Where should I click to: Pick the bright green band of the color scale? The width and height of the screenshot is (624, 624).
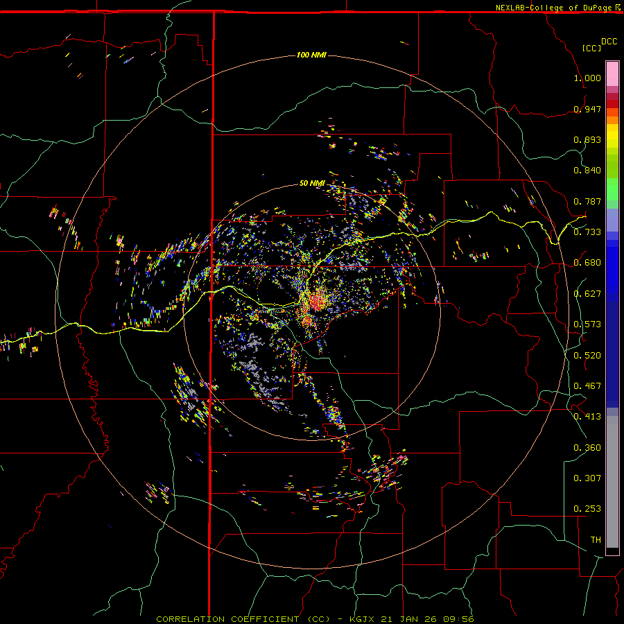[x=612, y=189]
